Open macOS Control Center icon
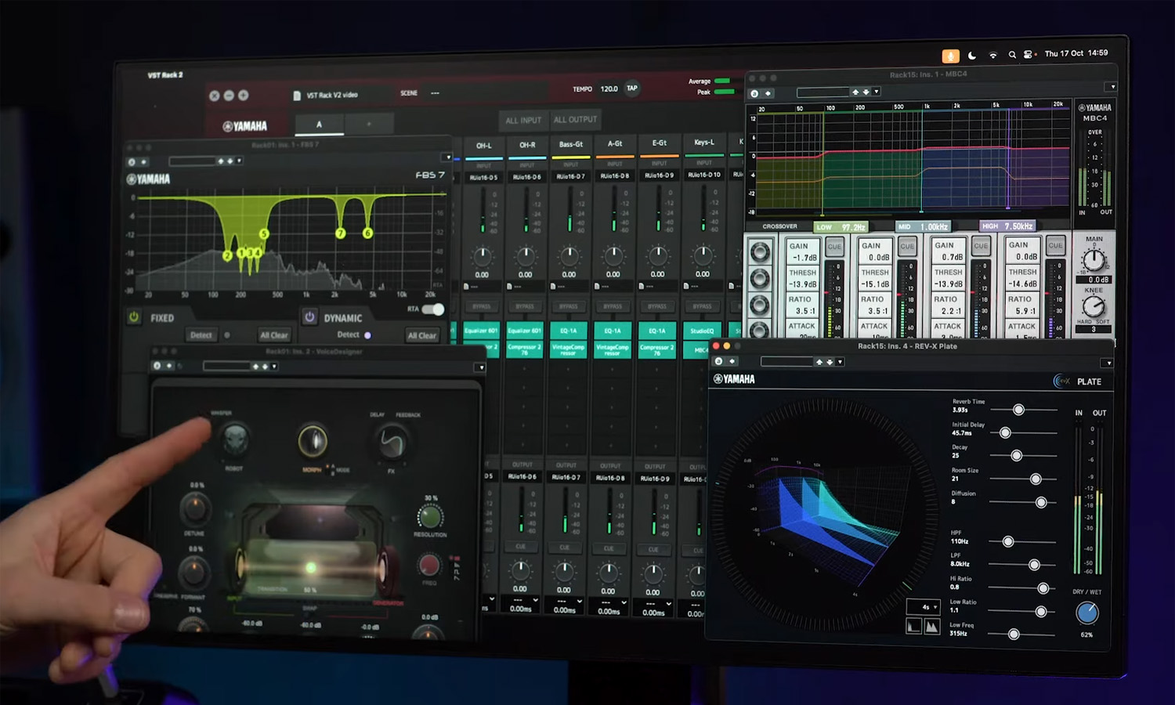Viewport: 1175px width, 705px height. (1028, 55)
